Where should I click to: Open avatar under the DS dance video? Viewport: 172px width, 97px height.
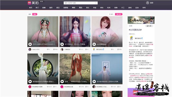94,87
